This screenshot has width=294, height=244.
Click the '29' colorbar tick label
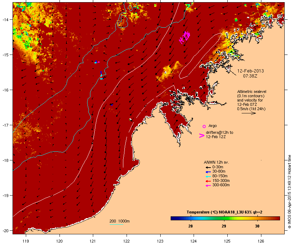click(x=224, y=226)
